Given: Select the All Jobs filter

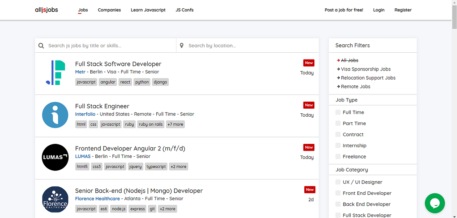Looking at the screenshot, I should (350, 60).
